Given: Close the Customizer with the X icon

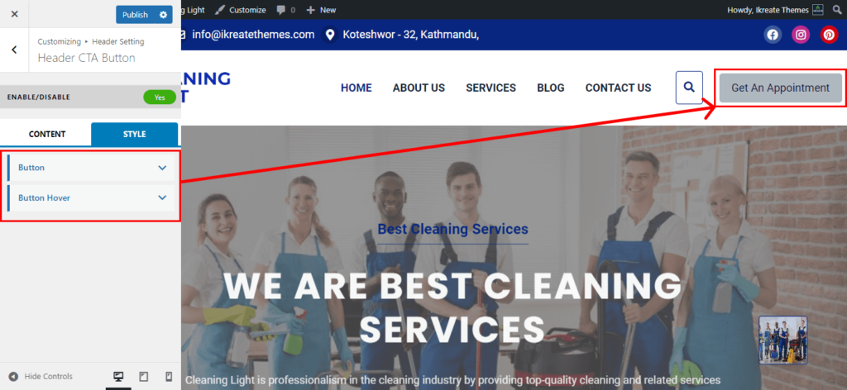Looking at the screenshot, I should coord(15,14).
